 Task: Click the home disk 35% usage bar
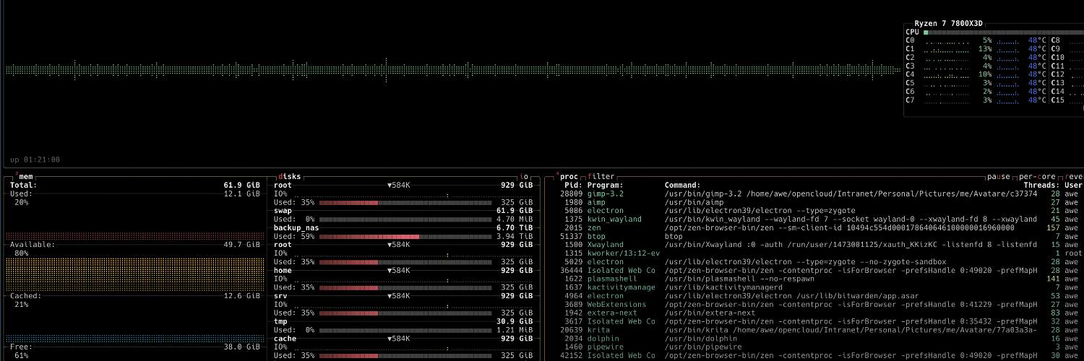click(404, 287)
